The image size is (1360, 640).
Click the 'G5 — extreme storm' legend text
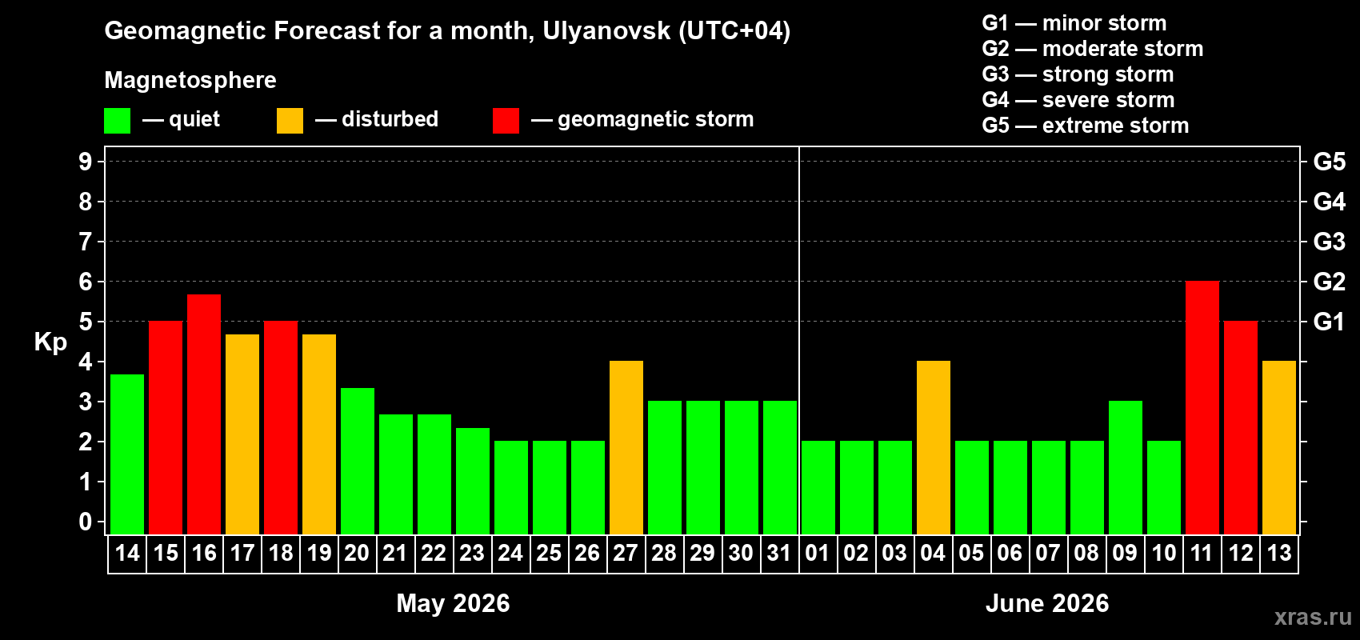click(1086, 126)
